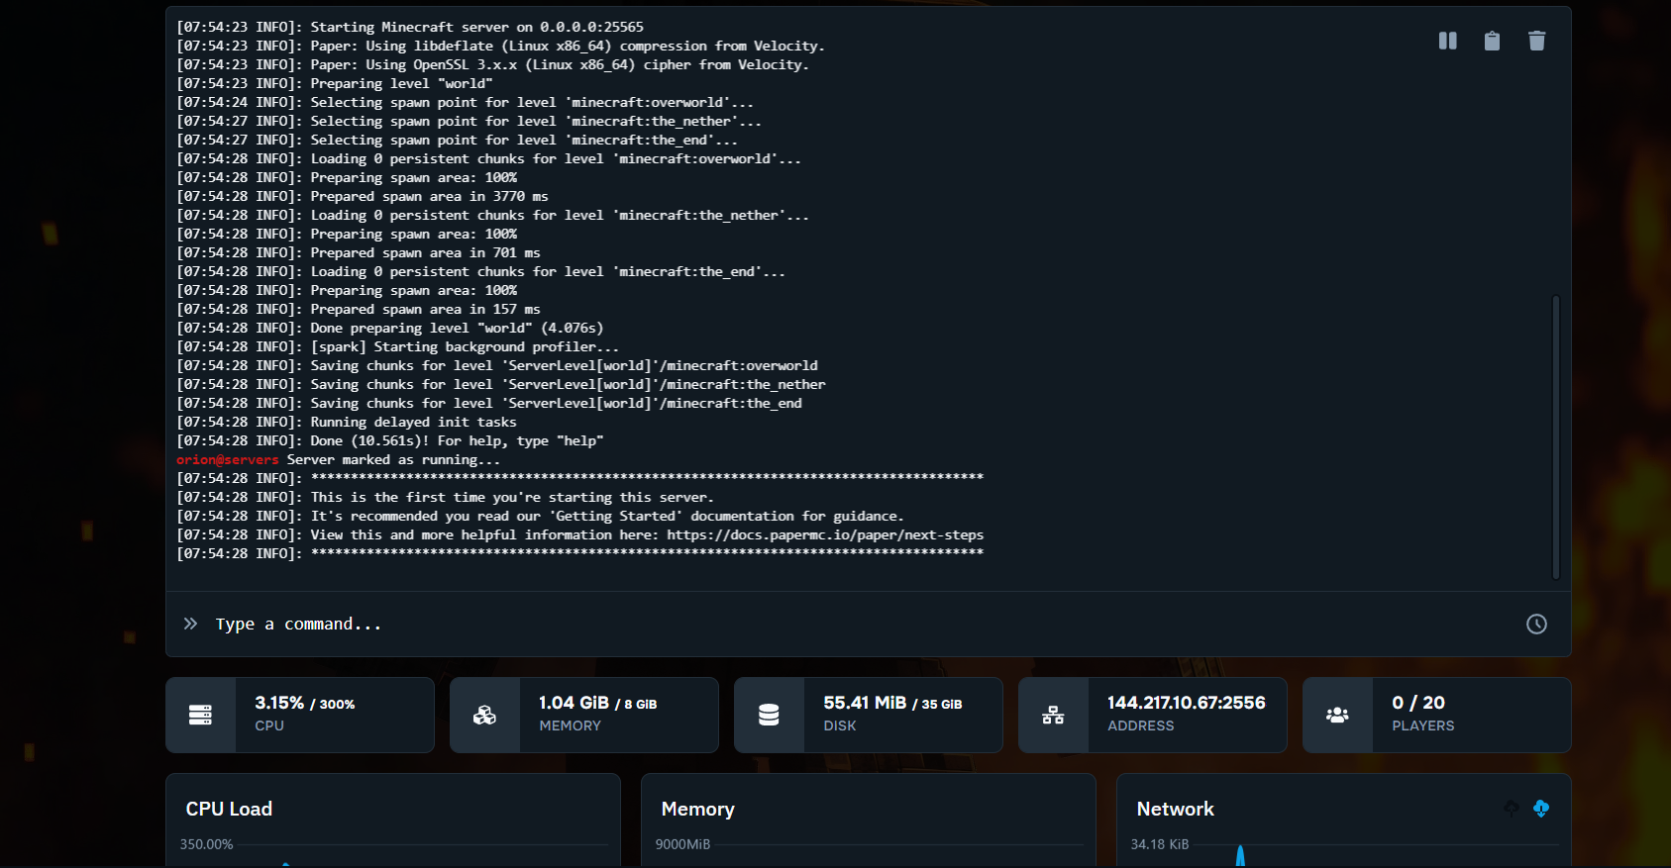Pause the console output stream
This screenshot has height=868, width=1671.
(1447, 41)
